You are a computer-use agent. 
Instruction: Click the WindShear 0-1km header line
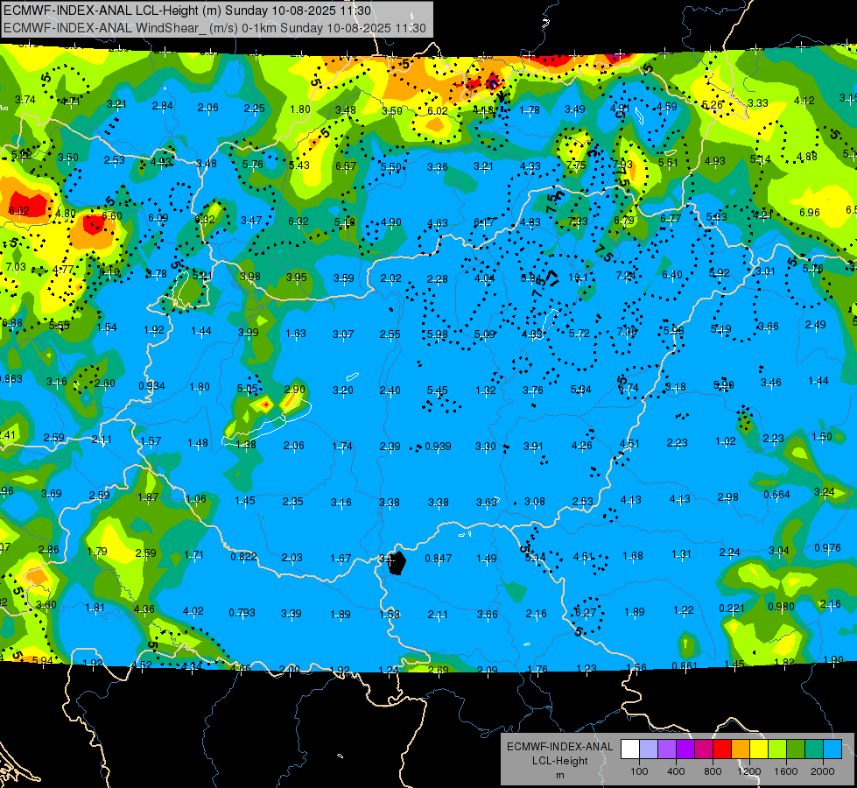pyautogui.click(x=214, y=28)
